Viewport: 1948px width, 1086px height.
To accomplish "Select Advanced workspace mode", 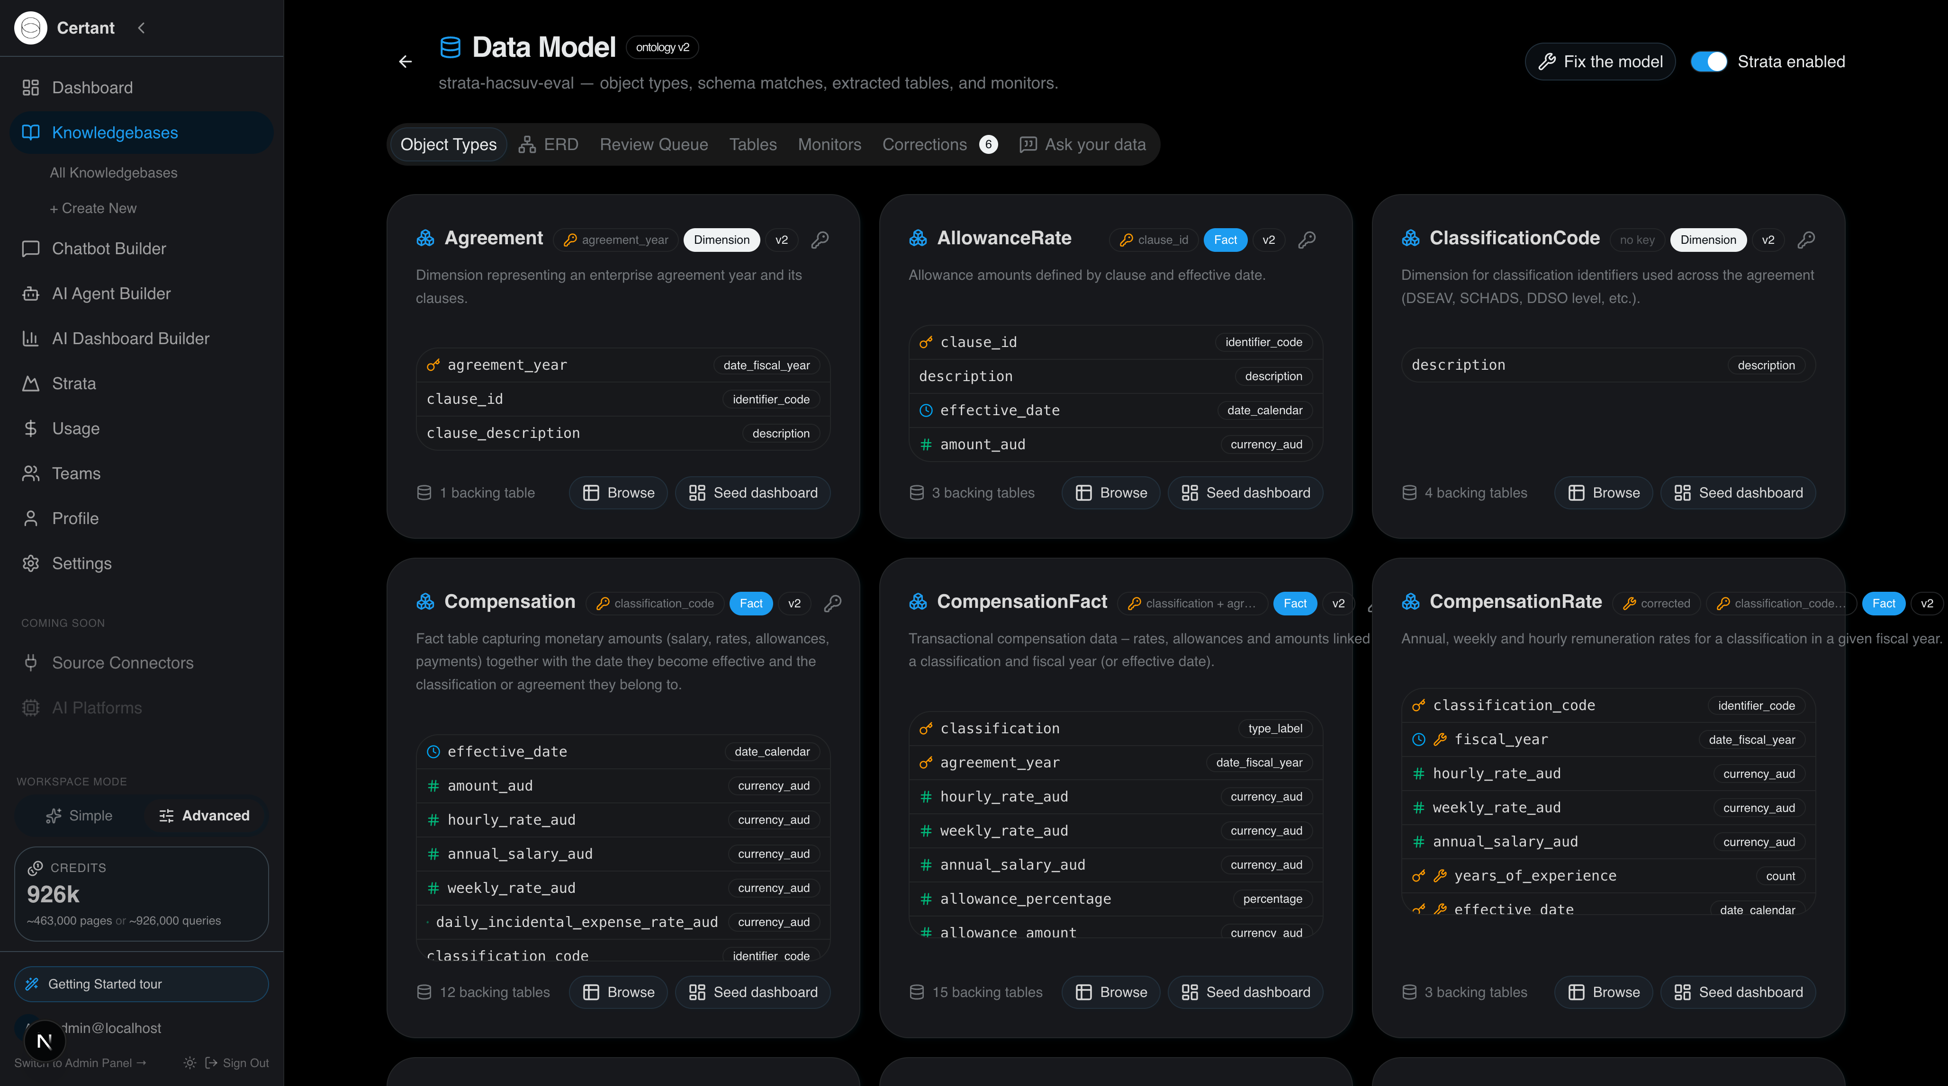I will (x=204, y=815).
